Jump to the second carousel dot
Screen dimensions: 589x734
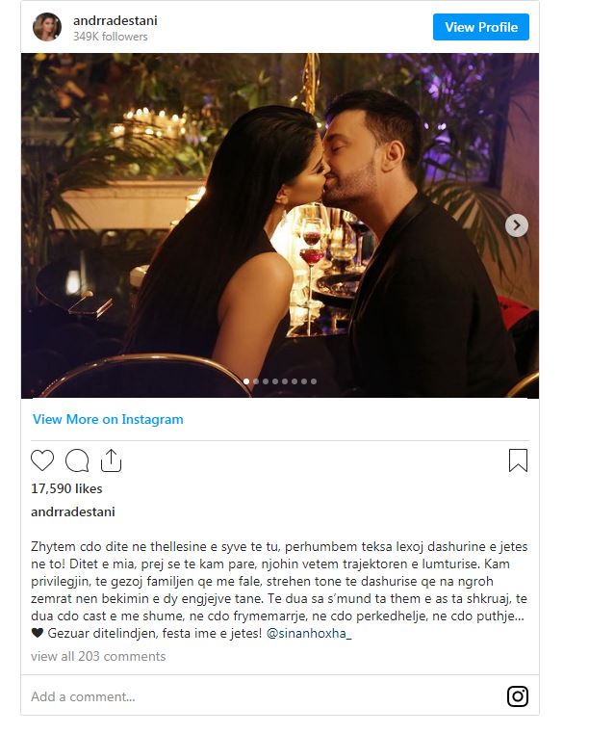(256, 381)
